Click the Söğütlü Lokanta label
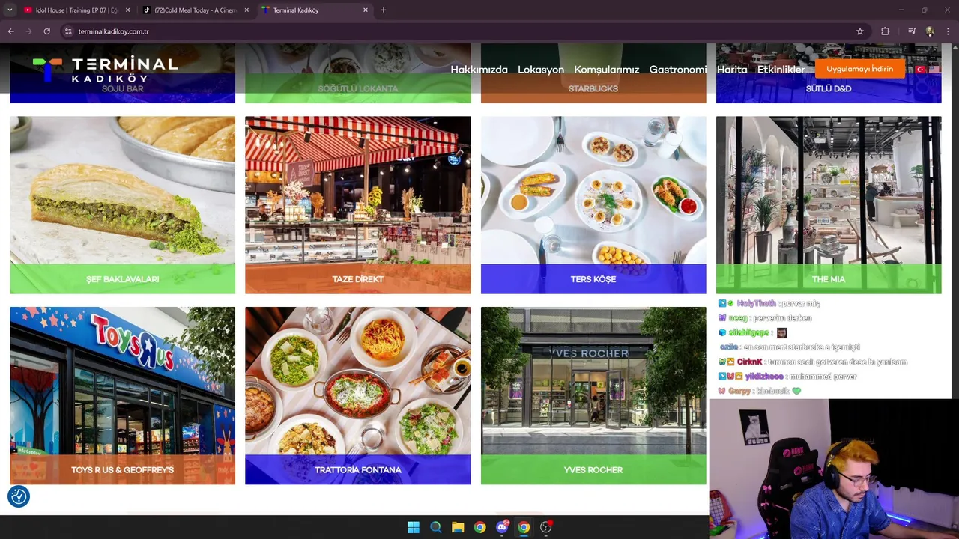The width and height of the screenshot is (959, 539). [x=358, y=88]
